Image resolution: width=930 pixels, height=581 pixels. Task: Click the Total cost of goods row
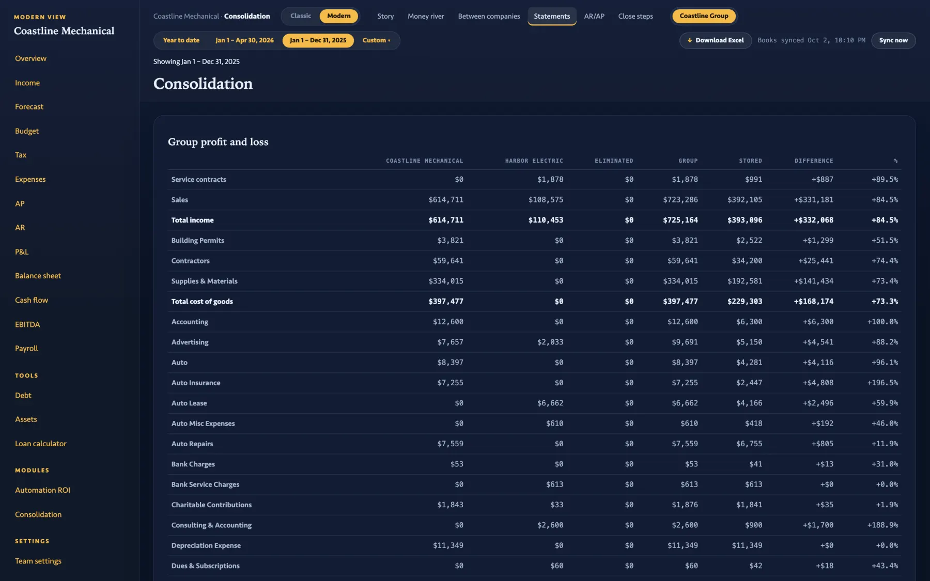[534, 302]
